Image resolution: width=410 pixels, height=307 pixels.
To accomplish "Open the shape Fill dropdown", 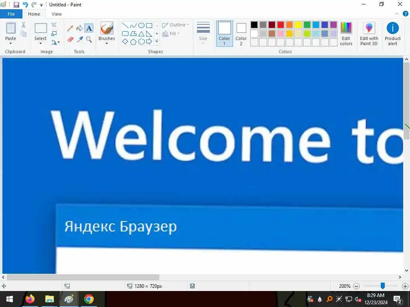I will [x=171, y=34].
